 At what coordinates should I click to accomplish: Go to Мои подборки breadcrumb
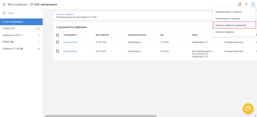click(17, 5)
